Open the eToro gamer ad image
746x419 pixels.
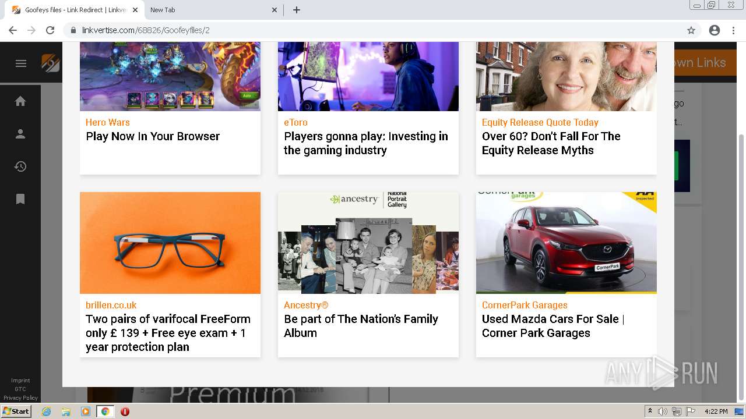368,76
